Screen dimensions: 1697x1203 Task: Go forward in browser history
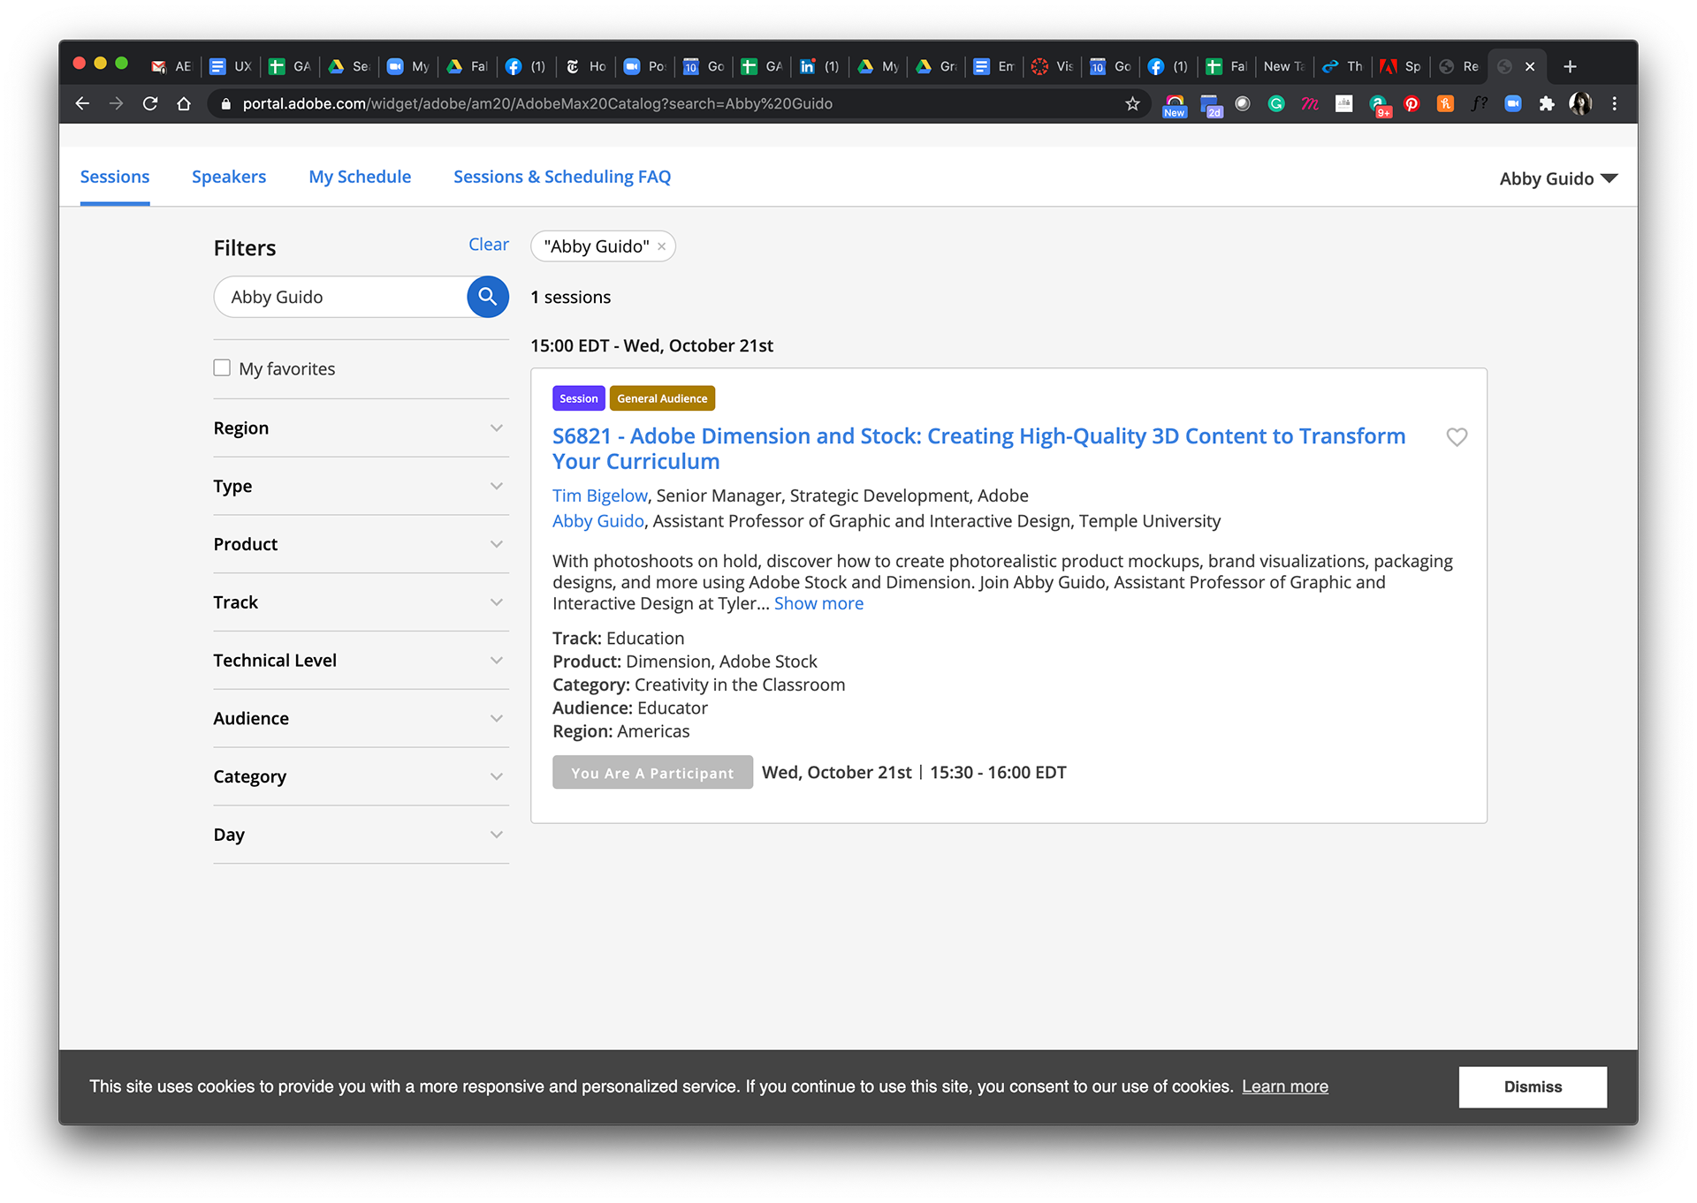[116, 103]
